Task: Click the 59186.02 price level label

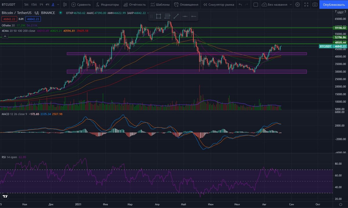Action: [340, 28]
